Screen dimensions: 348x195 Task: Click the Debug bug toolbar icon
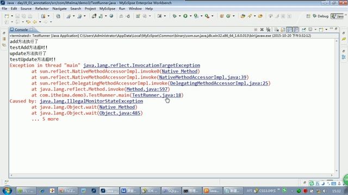pos(175,16)
